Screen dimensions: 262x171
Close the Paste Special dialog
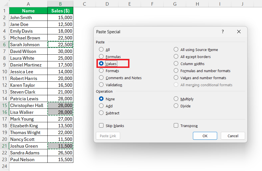coord(239,32)
